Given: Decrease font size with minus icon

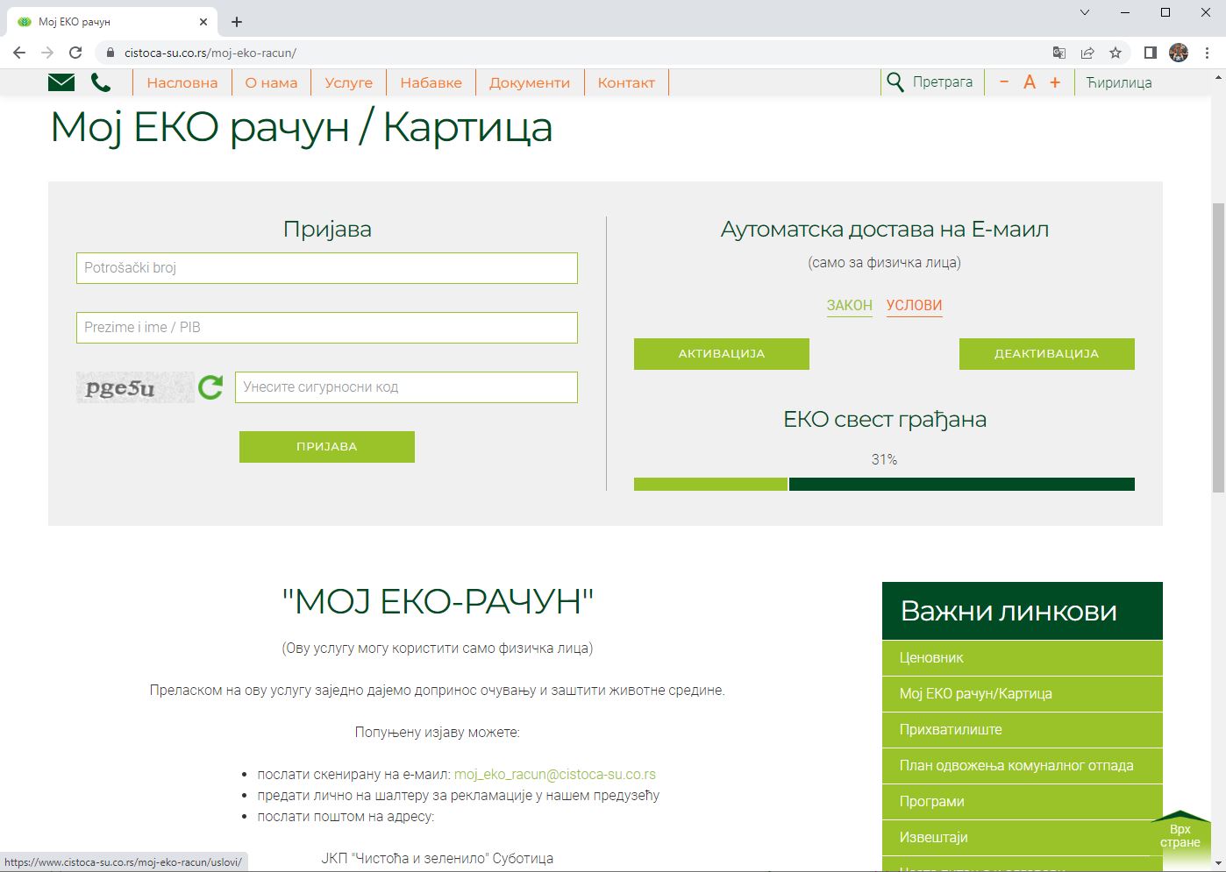Looking at the screenshot, I should 1004,82.
